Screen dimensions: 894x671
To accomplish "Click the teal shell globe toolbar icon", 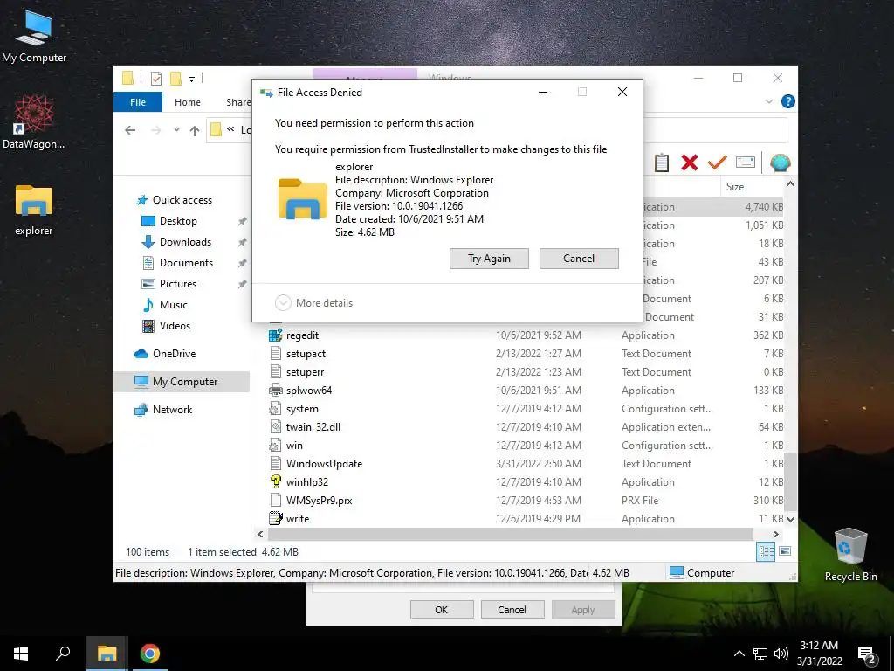I will point(780,163).
